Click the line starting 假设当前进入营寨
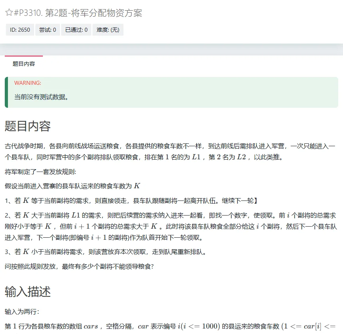Screen dimensions: 343x334 [x=72, y=186]
